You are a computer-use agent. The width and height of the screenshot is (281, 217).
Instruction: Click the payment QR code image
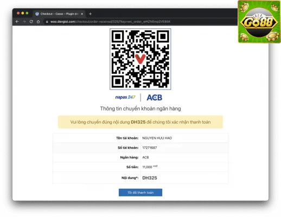140,59
